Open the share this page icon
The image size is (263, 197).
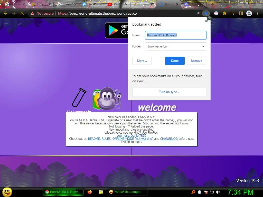[x=198, y=13]
